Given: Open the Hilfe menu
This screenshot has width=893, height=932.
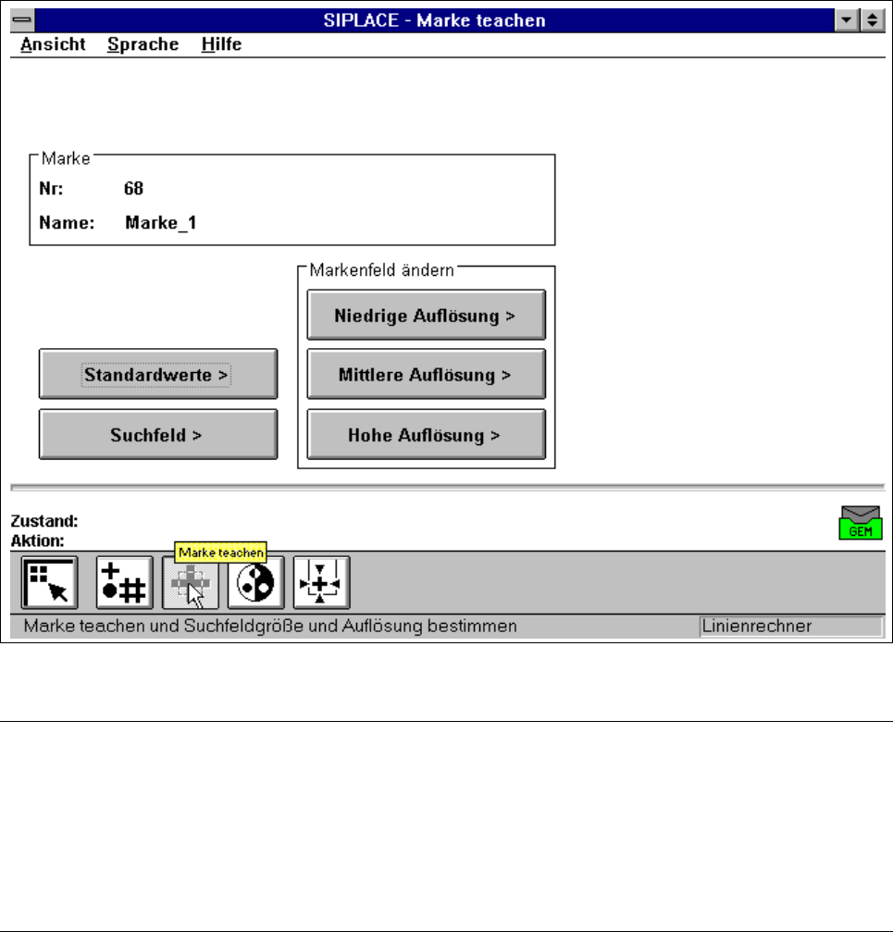Looking at the screenshot, I should 221,44.
